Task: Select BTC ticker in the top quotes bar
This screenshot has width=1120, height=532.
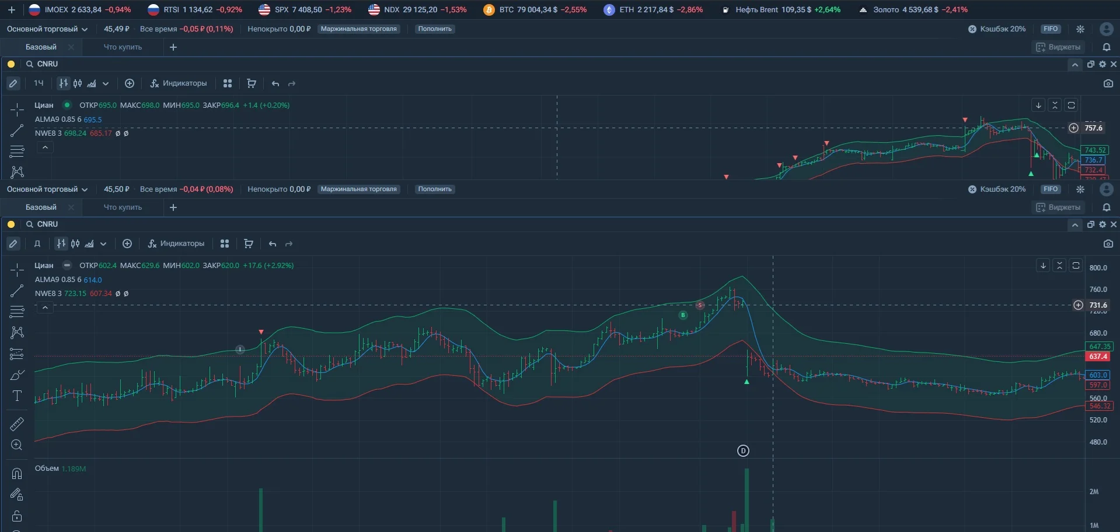Action: click(x=535, y=9)
